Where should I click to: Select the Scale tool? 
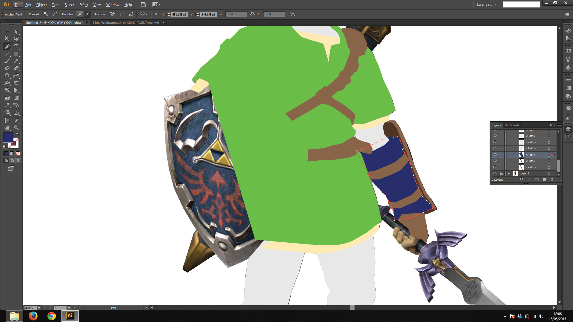[x=16, y=76]
